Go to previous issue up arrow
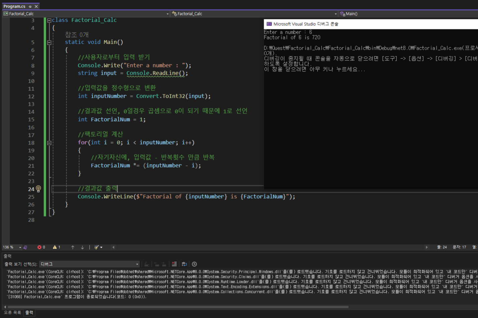This screenshot has width=478, height=318. click(x=73, y=247)
